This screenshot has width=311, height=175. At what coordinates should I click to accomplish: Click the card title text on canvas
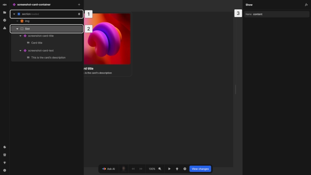(89, 68)
